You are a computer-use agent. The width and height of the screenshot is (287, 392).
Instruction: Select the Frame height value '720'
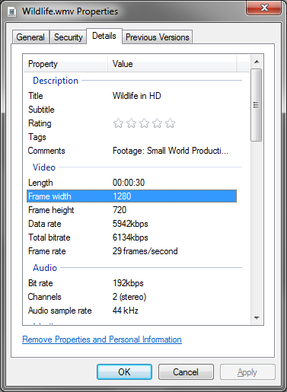point(120,210)
